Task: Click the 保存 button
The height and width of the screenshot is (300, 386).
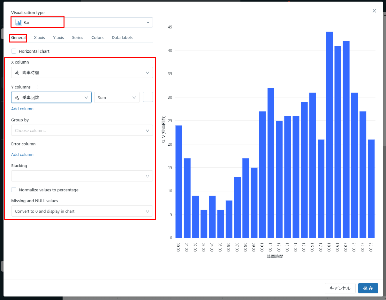Action: (x=368, y=288)
